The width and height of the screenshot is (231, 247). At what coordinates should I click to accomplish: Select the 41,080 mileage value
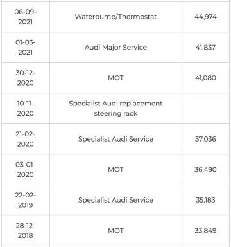[205, 78]
